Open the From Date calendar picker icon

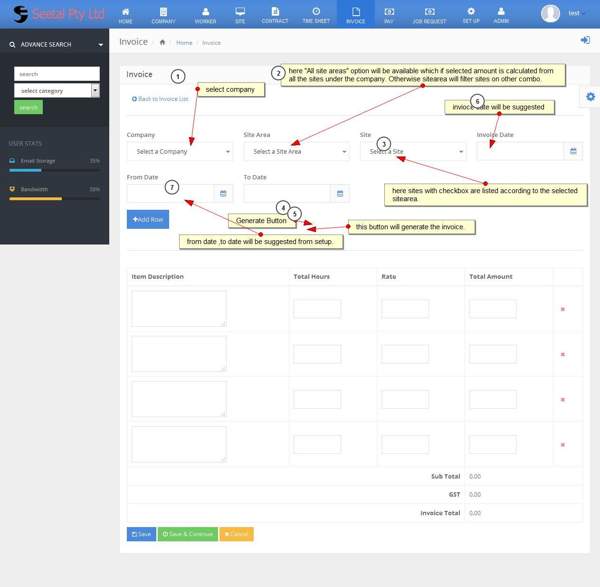[x=223, y=194]
